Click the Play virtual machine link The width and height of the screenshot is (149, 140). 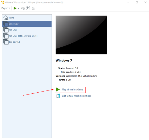click(x=72, y=89)
